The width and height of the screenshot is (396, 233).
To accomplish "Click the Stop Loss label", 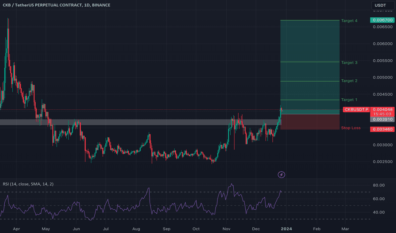I will [351, 128].
